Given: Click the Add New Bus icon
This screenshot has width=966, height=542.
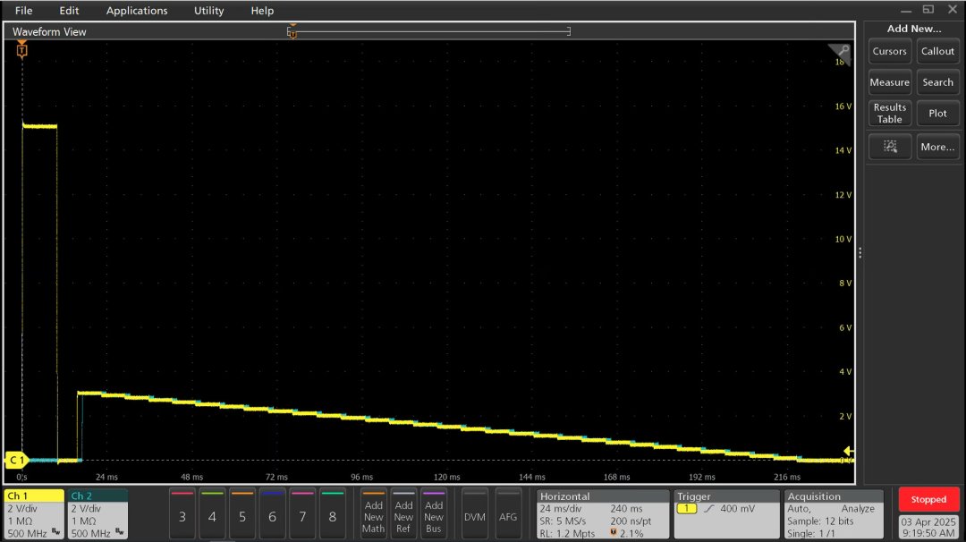Looking at the screenshot, I should [x=434, y=514].
